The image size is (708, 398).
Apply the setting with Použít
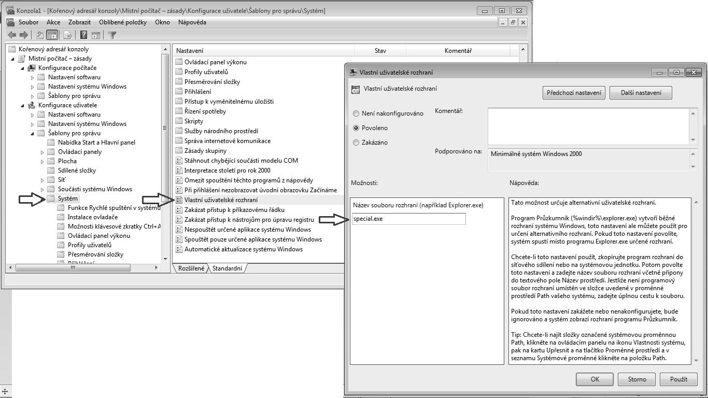click(678, 379)
